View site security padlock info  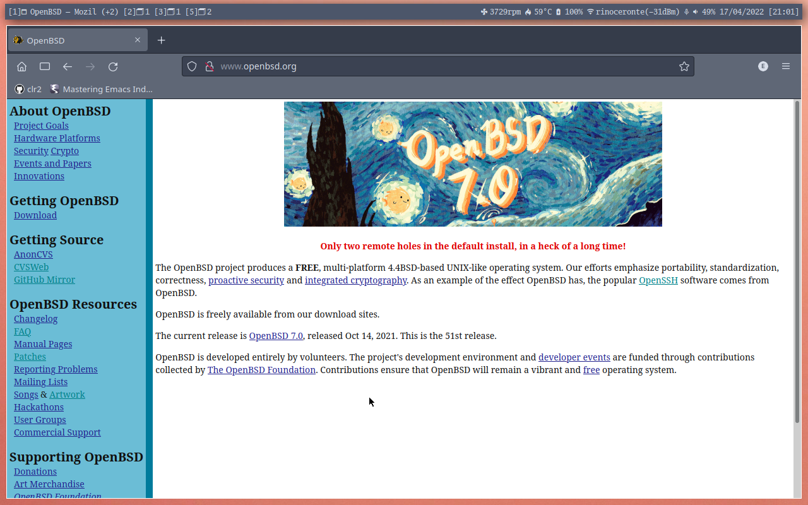210,66
